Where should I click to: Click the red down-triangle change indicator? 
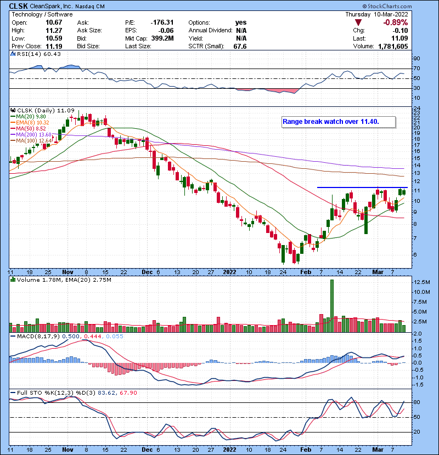pos(358,22)
